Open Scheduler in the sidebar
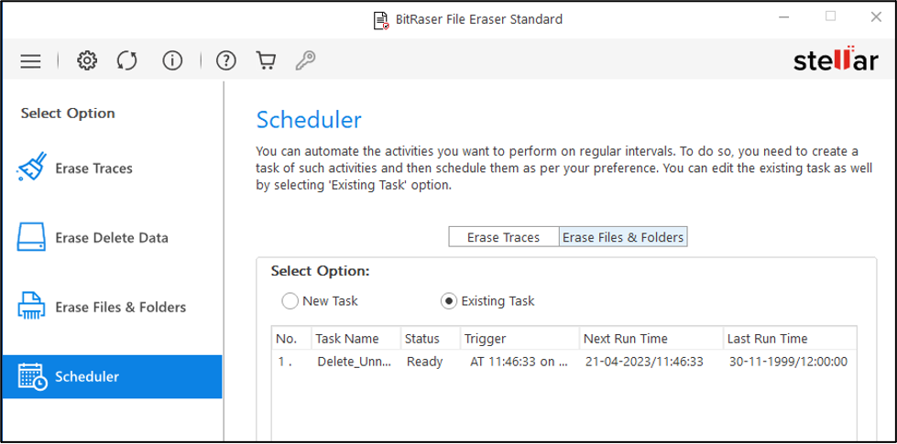 click(x=111, y=376)
